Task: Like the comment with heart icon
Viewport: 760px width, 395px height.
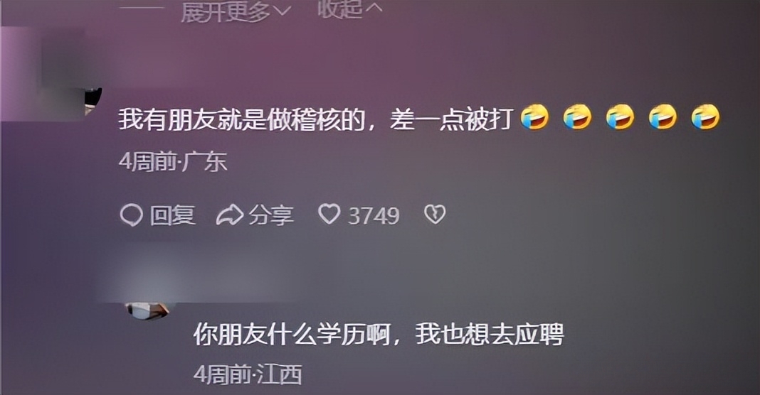Action: pos(329,214)
